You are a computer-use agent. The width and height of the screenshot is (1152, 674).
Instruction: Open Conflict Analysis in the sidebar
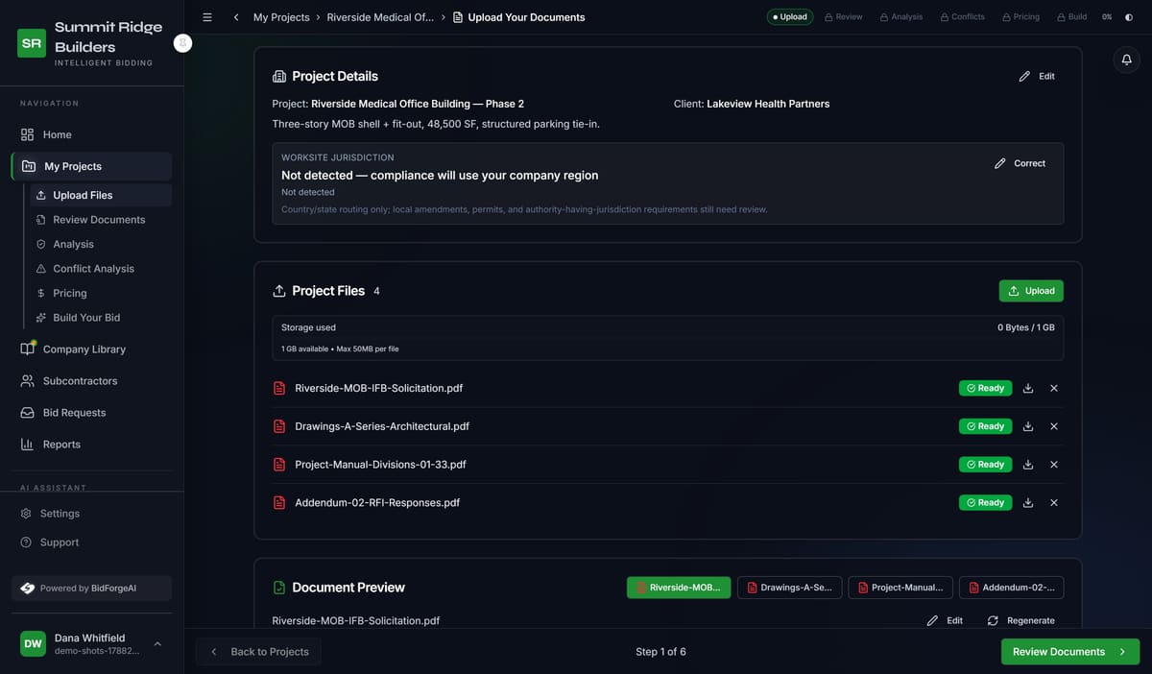(101, 269)
